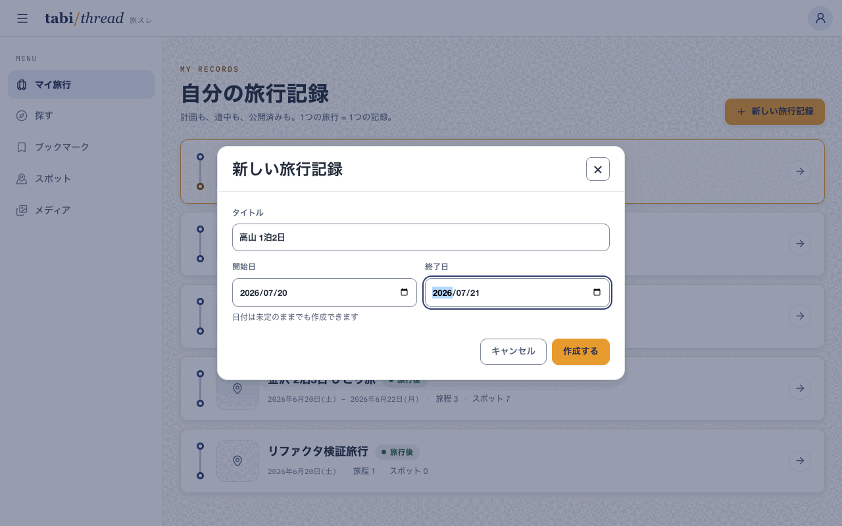Click the リファクタ検証旅行 title
This screenshot has height=526, width=842.
[x=318, y=452]
